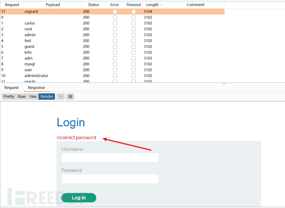Tick Timeout checkbox for vagrant row

point(133,12)
